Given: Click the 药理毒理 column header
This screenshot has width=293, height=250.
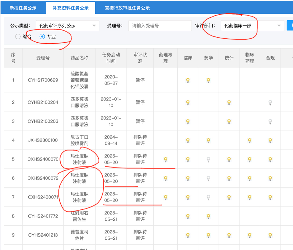Looking at the screenshot, I should (166, 58).
